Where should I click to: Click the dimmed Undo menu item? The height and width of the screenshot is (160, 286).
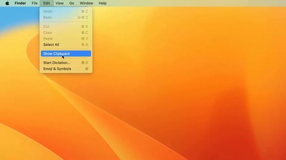[x=66, y=12]
